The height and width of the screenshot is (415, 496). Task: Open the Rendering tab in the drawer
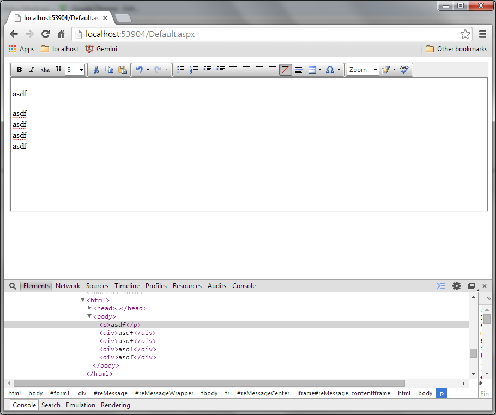coord(116,405)
